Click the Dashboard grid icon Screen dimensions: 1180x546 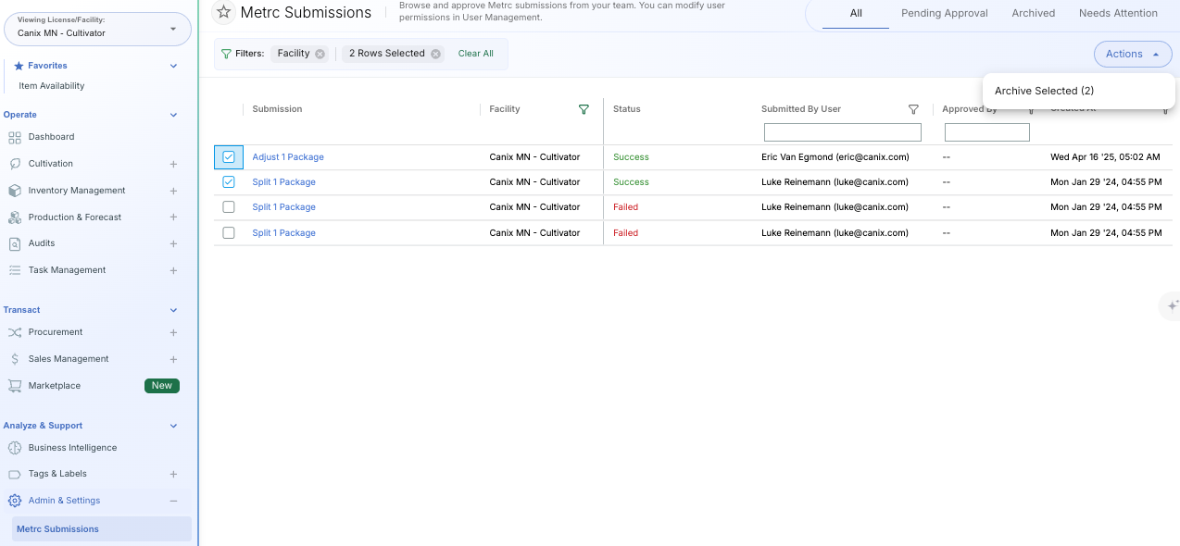point(14,137)
